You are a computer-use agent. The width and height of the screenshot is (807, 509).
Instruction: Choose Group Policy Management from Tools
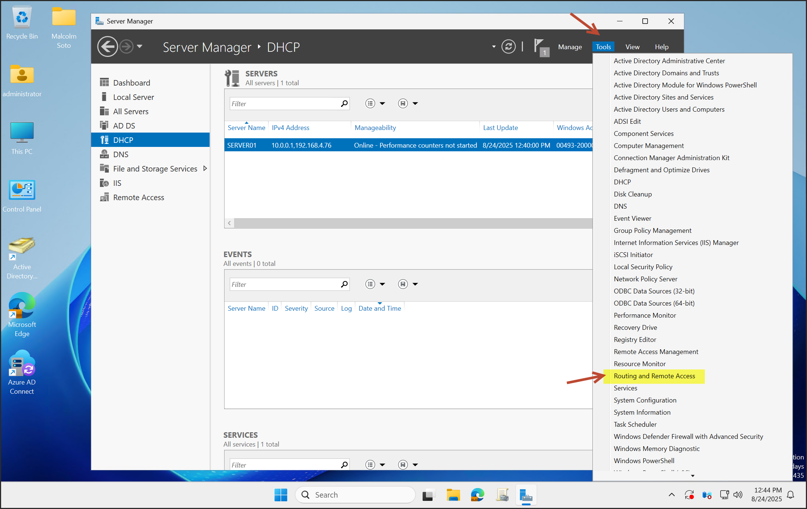coord(652,231)
